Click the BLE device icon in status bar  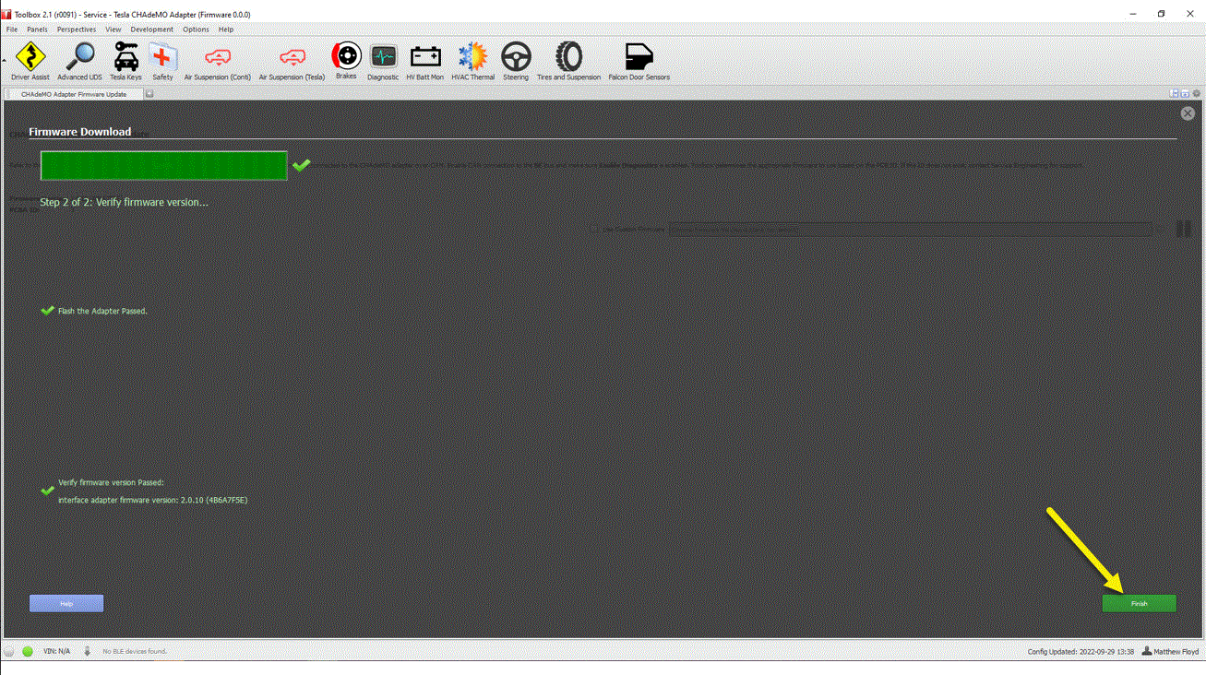tap(88, 651)
